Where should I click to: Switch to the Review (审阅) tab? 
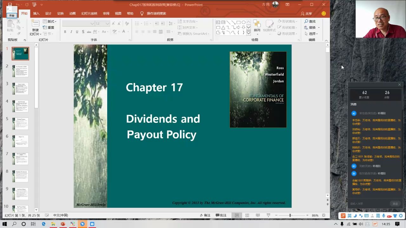pos(106,14)
